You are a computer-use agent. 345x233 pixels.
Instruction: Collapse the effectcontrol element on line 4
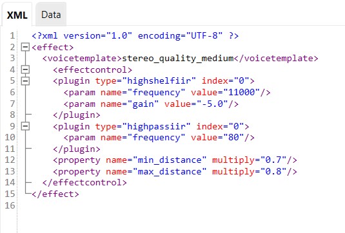25,70
